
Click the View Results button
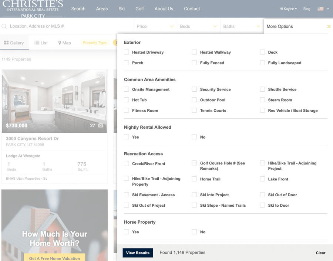coord(138,253)
